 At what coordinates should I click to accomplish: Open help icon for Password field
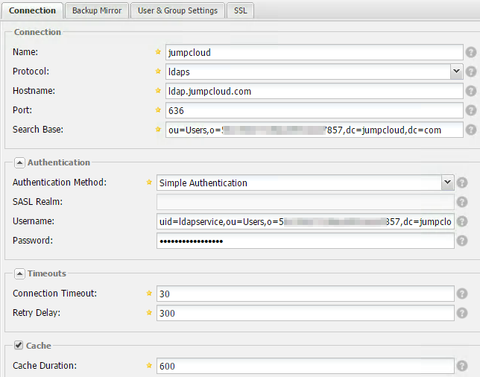tap(462, 241)
